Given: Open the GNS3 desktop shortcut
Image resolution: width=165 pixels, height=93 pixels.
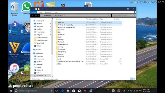Looking at the screenshot, I should pyautogui.click(x=14, y=28).
